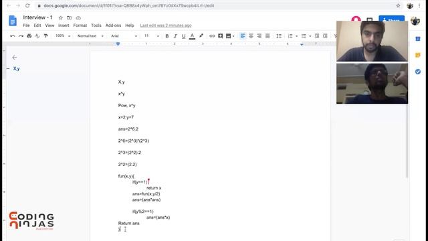
Task: Open the View menu
Action: tap(49, 25)
